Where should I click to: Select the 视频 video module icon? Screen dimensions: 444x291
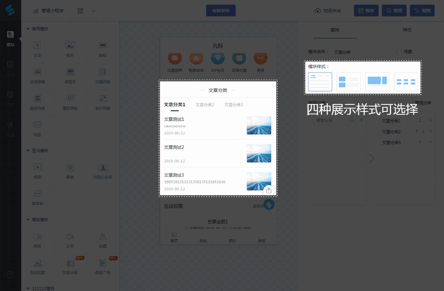coord(37,167)
